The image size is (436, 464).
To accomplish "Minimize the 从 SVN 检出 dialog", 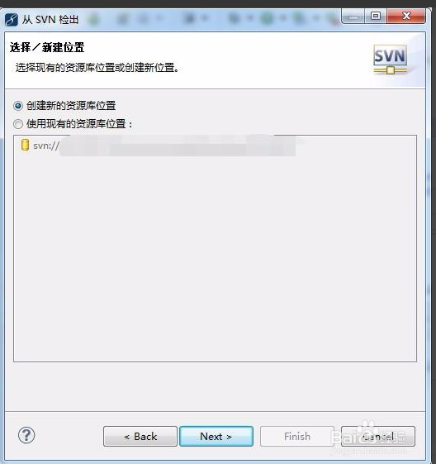I will point(353,17).
